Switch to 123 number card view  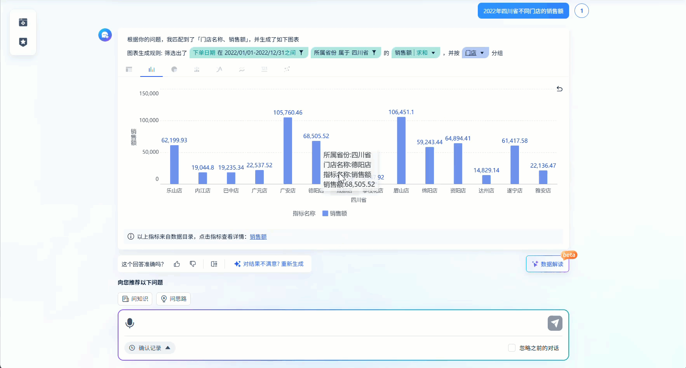pyautogui.click(x=265, y=69)
